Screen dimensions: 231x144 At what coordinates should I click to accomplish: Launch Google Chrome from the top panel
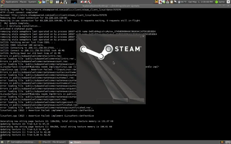click(40, 2)
